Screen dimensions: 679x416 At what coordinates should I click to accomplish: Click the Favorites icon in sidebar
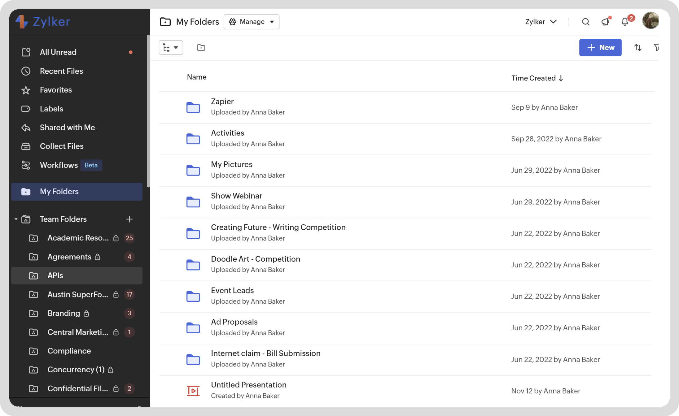coord(26,90)
